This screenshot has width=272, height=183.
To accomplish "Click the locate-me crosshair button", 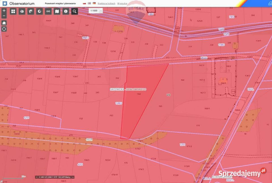I will coord(4,29).
